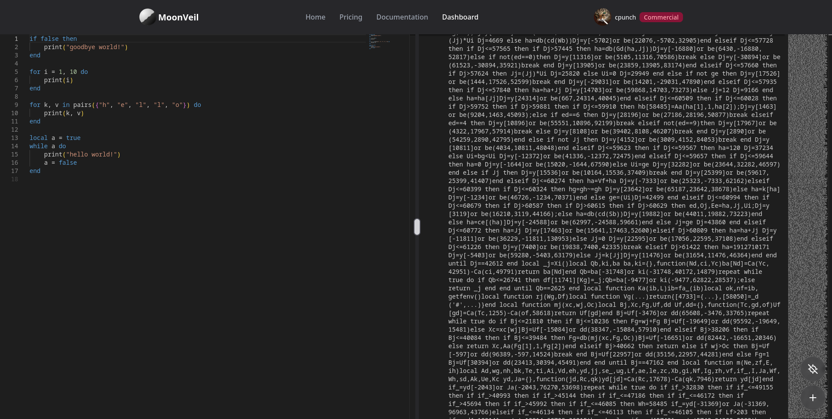The height and width of the screenshot is (419, 832).
Task: Click the print("hello world!") line
Action: (x=82, y=154)
